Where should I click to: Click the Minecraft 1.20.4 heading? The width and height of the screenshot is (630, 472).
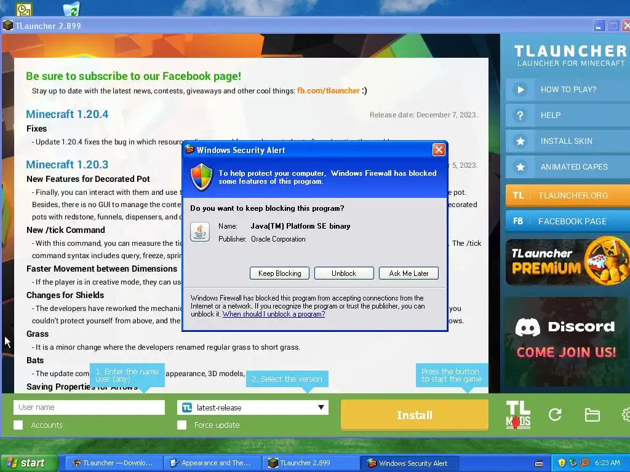click(x=67, y=114)
